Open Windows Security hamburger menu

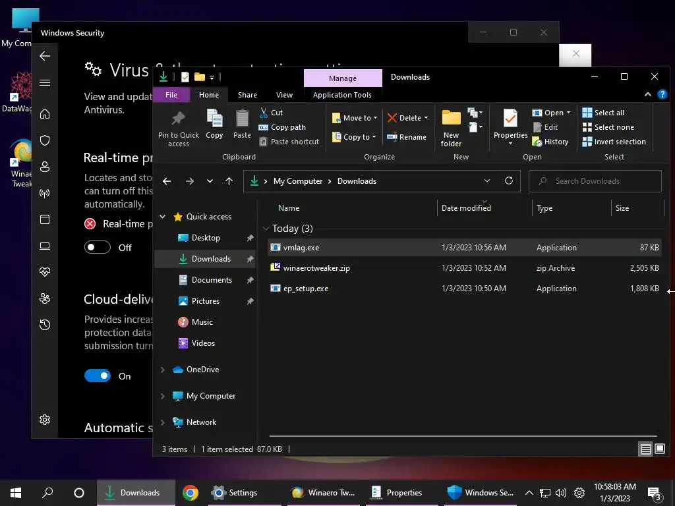click(x=45, y=82)
